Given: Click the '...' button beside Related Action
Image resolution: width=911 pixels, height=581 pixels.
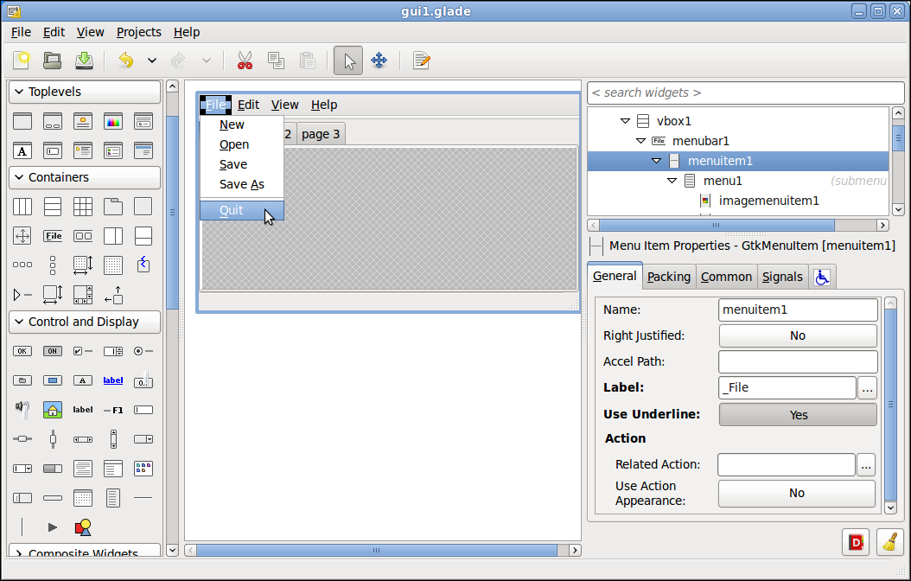Looking at the screenshot, I should coord(866,465).
